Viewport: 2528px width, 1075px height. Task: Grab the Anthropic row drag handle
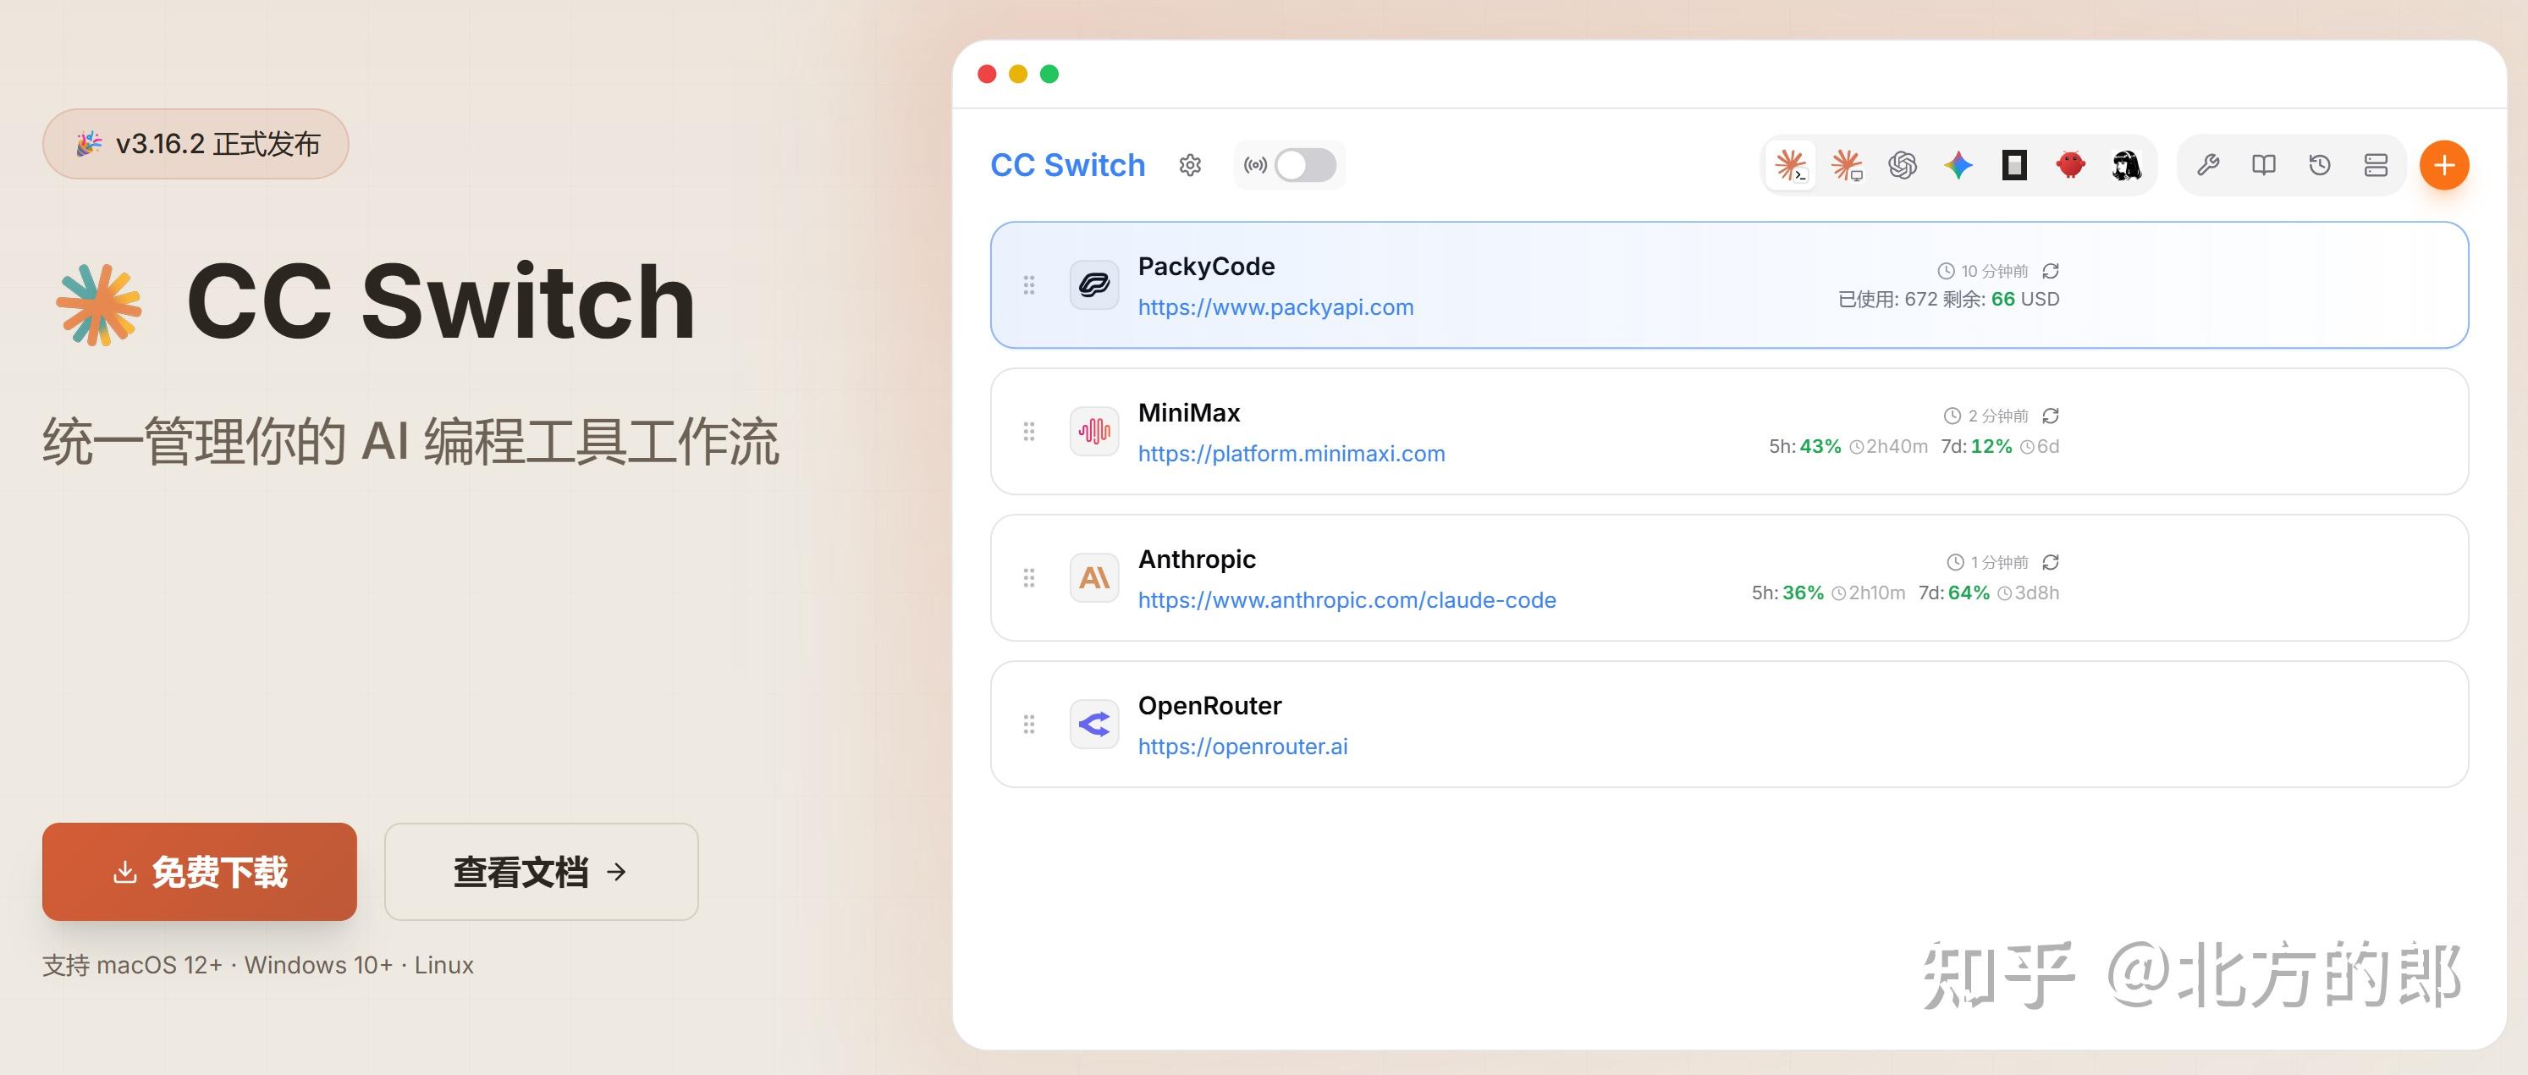[1028, 577]
